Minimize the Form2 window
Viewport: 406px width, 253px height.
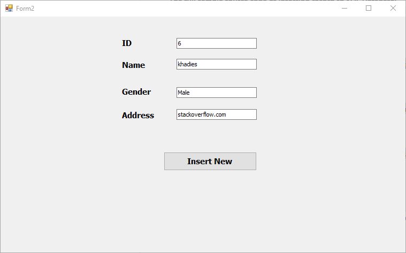pyautogui.click(x=344, y=8)
